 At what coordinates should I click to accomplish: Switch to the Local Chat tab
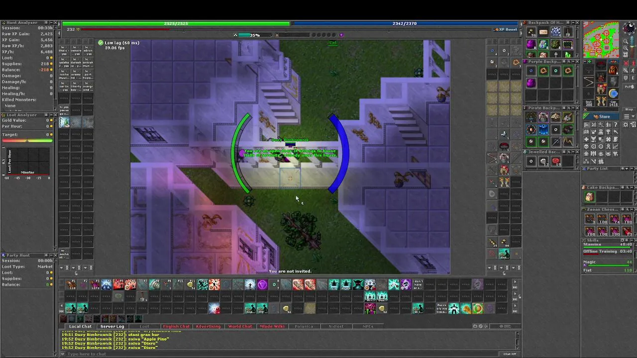pos(80,326)
